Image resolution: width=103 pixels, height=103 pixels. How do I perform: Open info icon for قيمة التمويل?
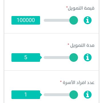click(x=88, y=20)
